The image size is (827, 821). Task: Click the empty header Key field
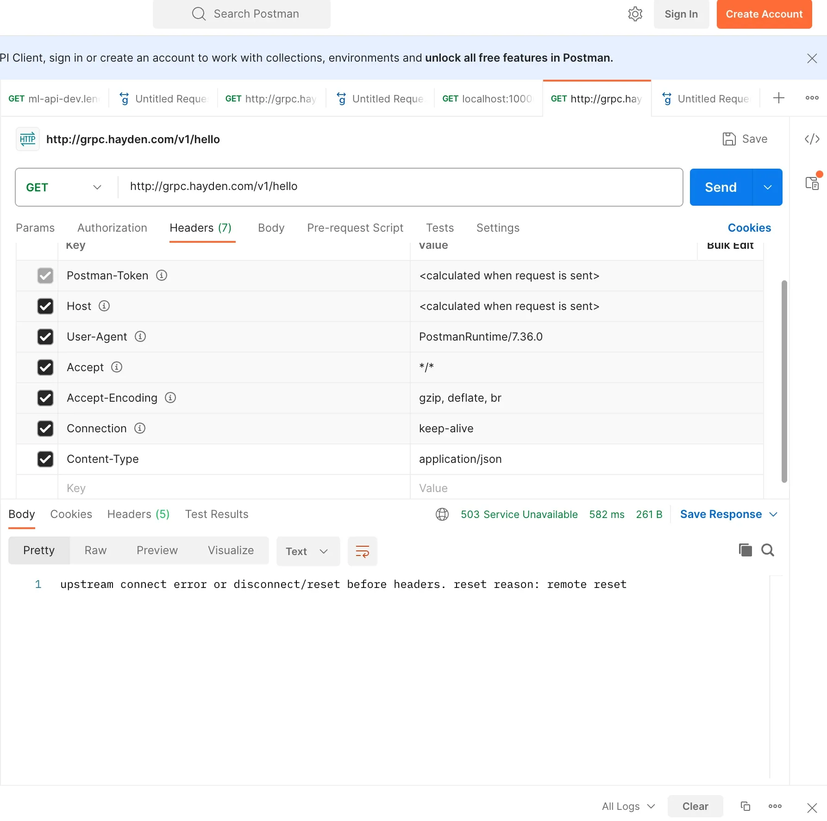click(x=234, y=488)
